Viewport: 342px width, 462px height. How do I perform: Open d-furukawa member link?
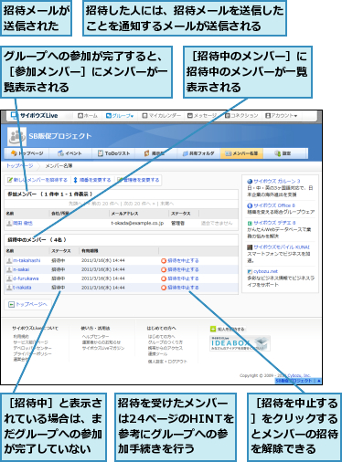(x=26, y=278)
